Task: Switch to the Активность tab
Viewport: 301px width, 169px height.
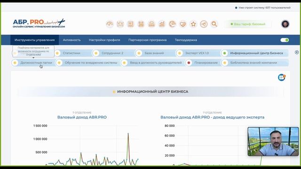Action: click(72, 40)
